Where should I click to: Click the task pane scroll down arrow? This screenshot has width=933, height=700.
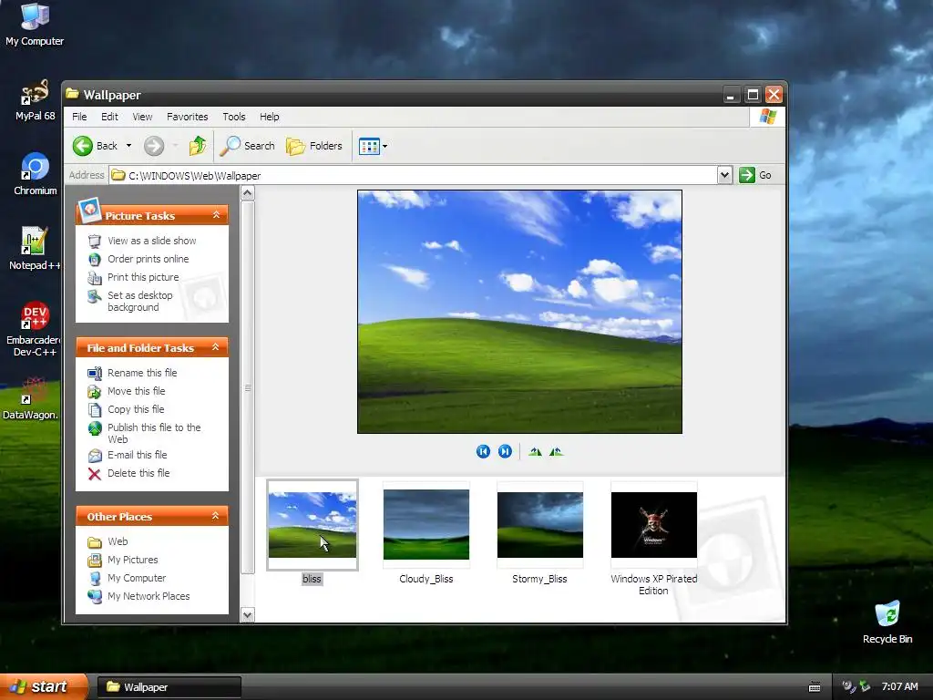pos(248,615)
